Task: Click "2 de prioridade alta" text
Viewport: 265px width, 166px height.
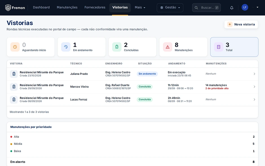Action: coord(217,88)
